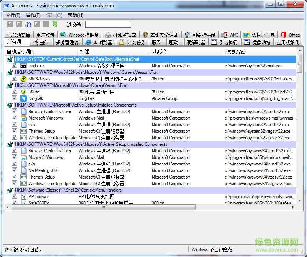This screenshot has height=257, width=307.
Task: Uncheck the cmd.exe checkbox
Action: [x=14, y=65]
